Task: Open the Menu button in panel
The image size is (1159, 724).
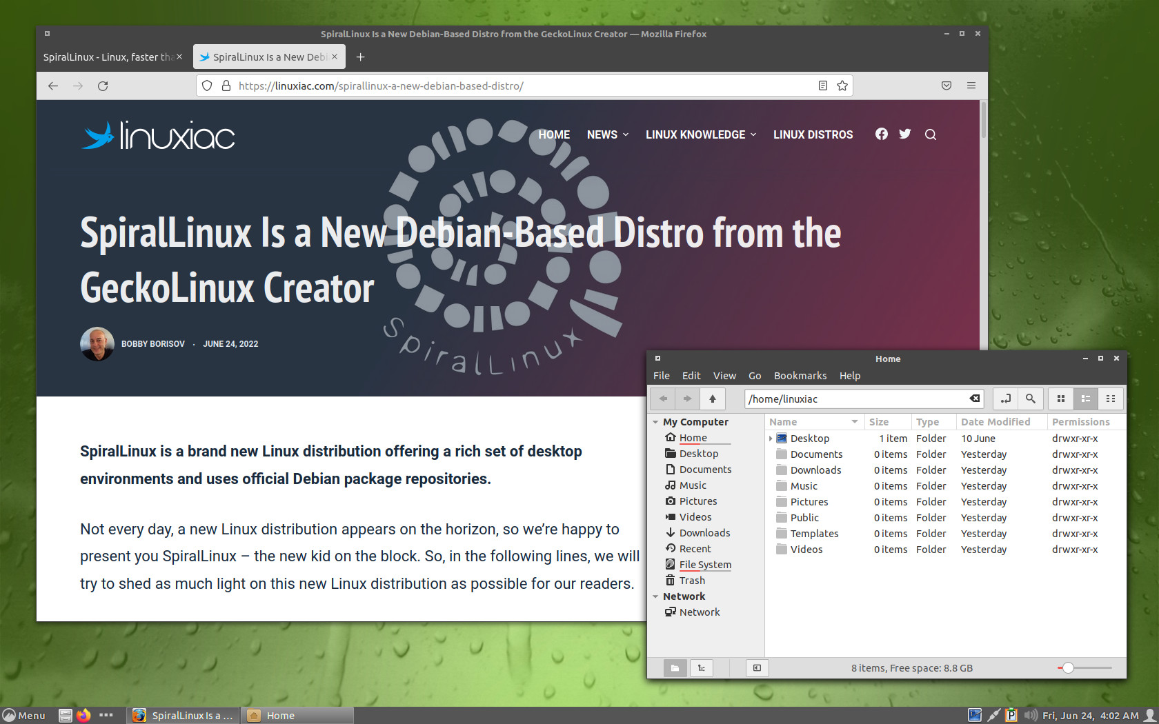Action: pos(24,715)
